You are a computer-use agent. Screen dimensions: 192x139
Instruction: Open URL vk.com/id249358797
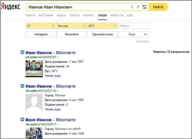(41, 57)
